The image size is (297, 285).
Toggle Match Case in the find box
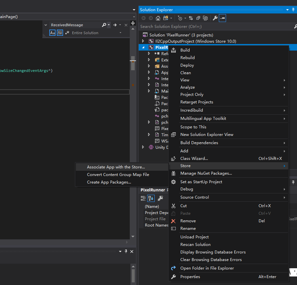coord(53,33)
